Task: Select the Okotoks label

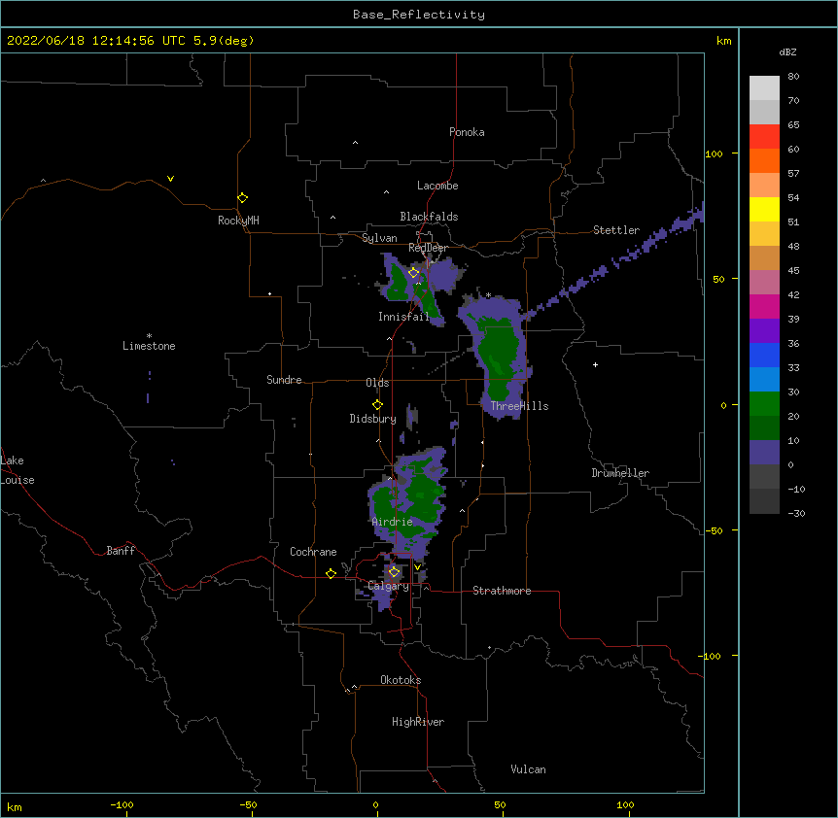Action: point(401,680)
